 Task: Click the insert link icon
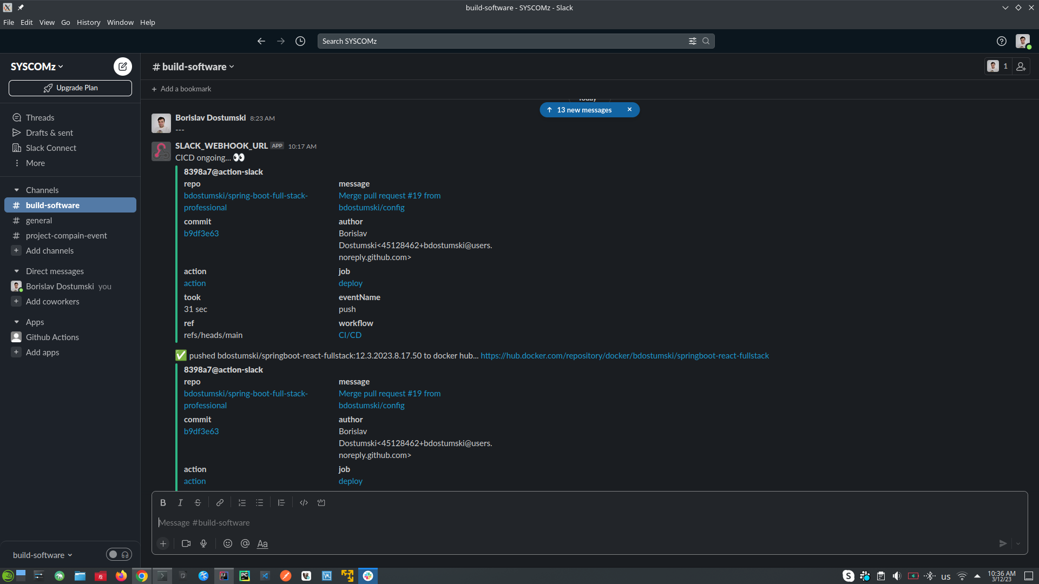click(x=220, y=503)
